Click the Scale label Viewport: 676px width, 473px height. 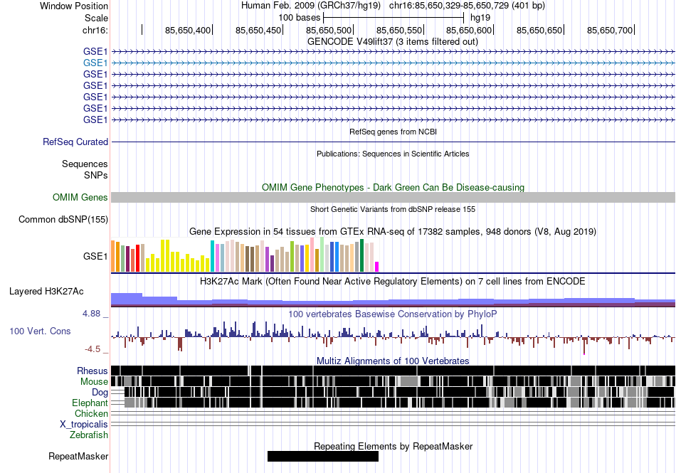96,18
